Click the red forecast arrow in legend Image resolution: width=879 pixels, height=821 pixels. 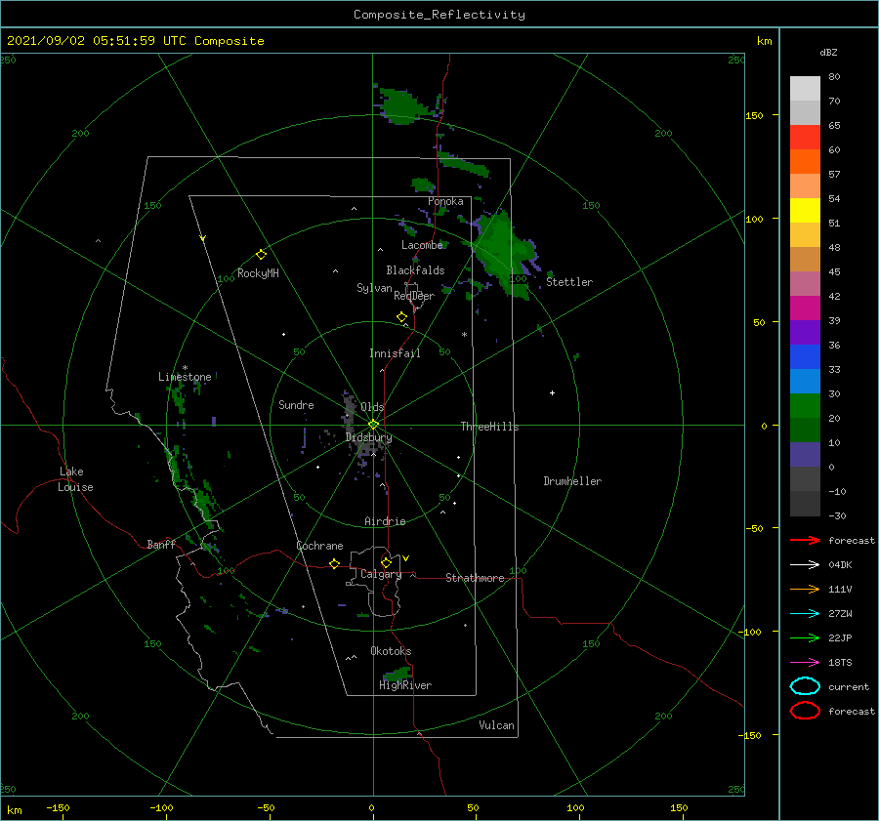805,540
